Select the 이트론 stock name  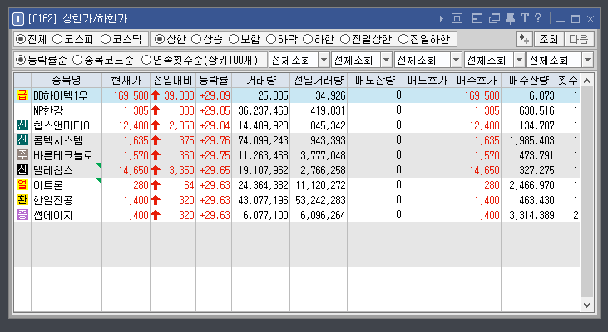click(x=48, y=185)
